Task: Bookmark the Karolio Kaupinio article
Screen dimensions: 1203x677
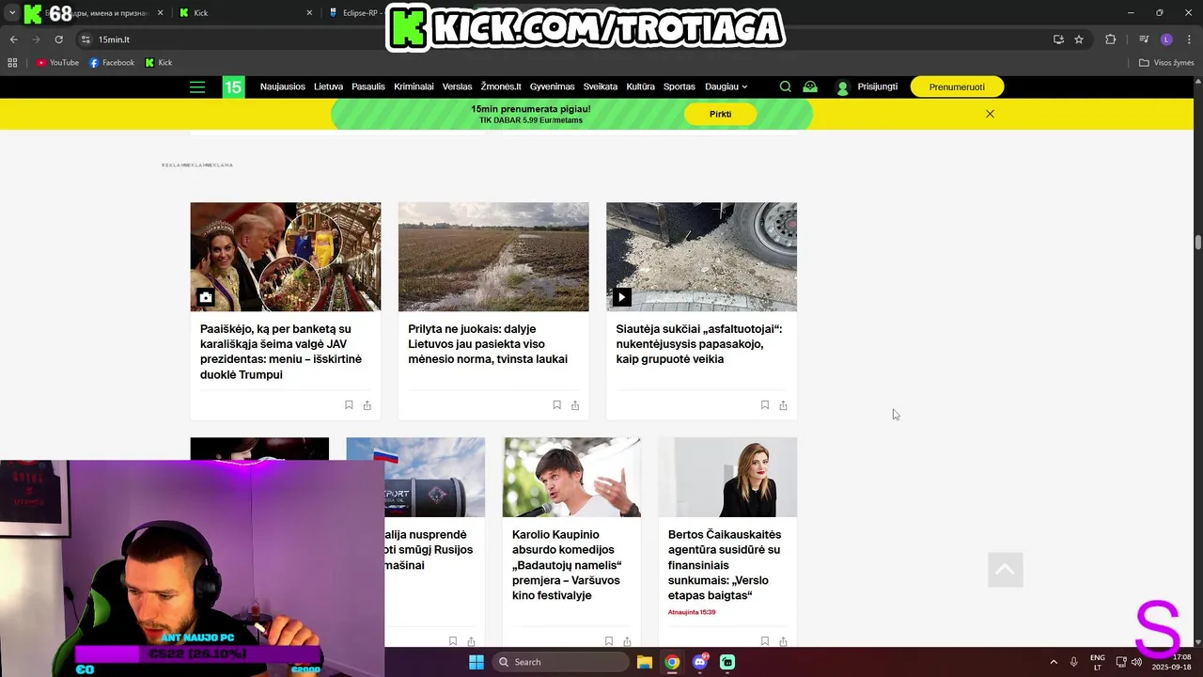Action: [x=608, y=641]
